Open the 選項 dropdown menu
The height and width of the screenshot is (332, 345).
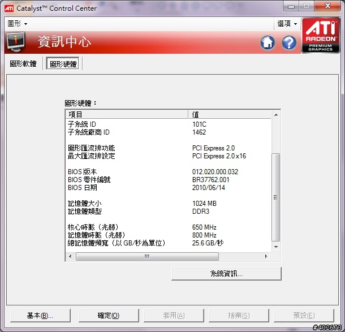point(287,23)
